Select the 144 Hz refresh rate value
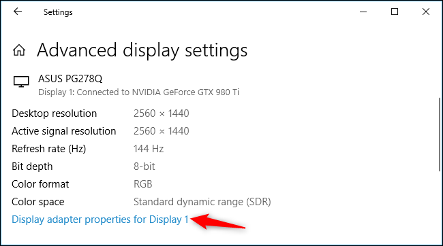443x246 pixels. pyautogui.click(x=149, y=149)
